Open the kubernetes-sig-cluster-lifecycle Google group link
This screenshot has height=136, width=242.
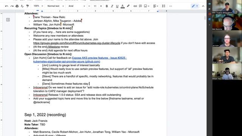(x=77, y=43)
